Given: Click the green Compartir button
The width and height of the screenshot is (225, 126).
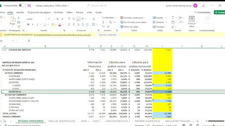Looking at the screenshot, I should point(219,13).
